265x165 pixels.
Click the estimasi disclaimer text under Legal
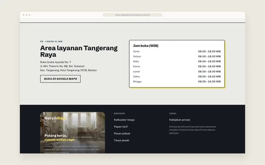click(193, 130)
